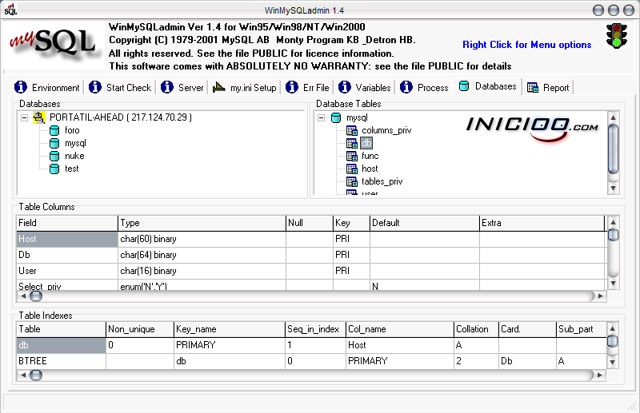Select the 'Host' field cell
This screenshot has height=413, width=640.
point(67,239)
